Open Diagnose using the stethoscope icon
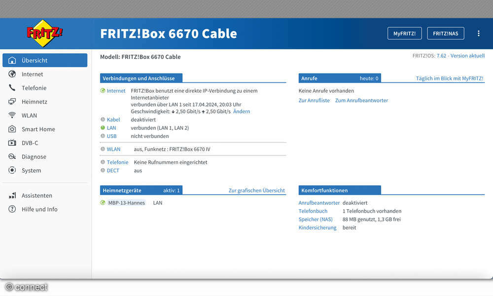The width and height of the screenshot is (493, 296). (x=11, y=156)
